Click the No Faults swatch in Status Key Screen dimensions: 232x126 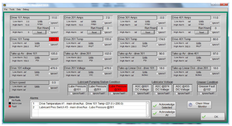click(x=10, y=100)
